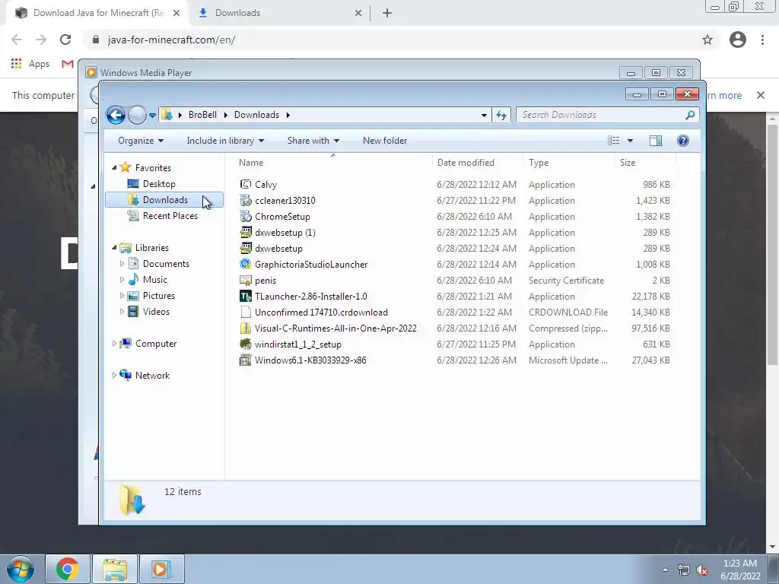Dismiss the Chrome info bar
The image size is (779, 584).
[x=761, y=95]
